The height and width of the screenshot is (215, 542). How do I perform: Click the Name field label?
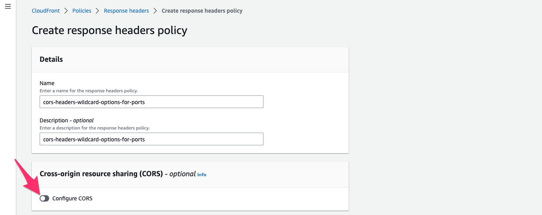pyautogui.click(x=47, y=83)
